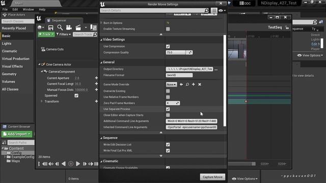Screen dimensions: 326x183
Task: Uncheck Use Separate Process
Action: [168, 109]
